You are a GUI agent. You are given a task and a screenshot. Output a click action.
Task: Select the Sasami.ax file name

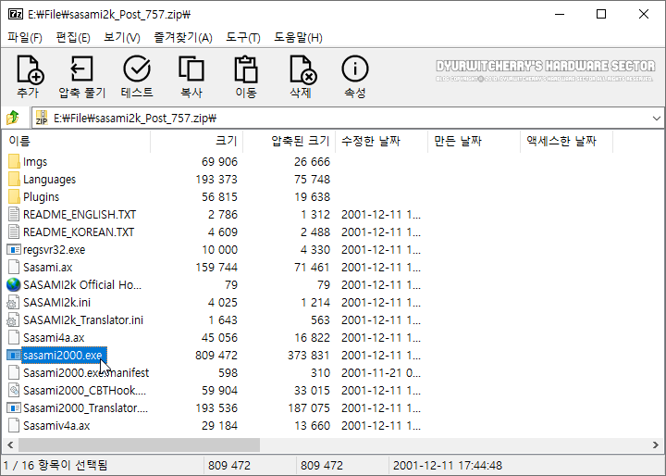(47, 267)
